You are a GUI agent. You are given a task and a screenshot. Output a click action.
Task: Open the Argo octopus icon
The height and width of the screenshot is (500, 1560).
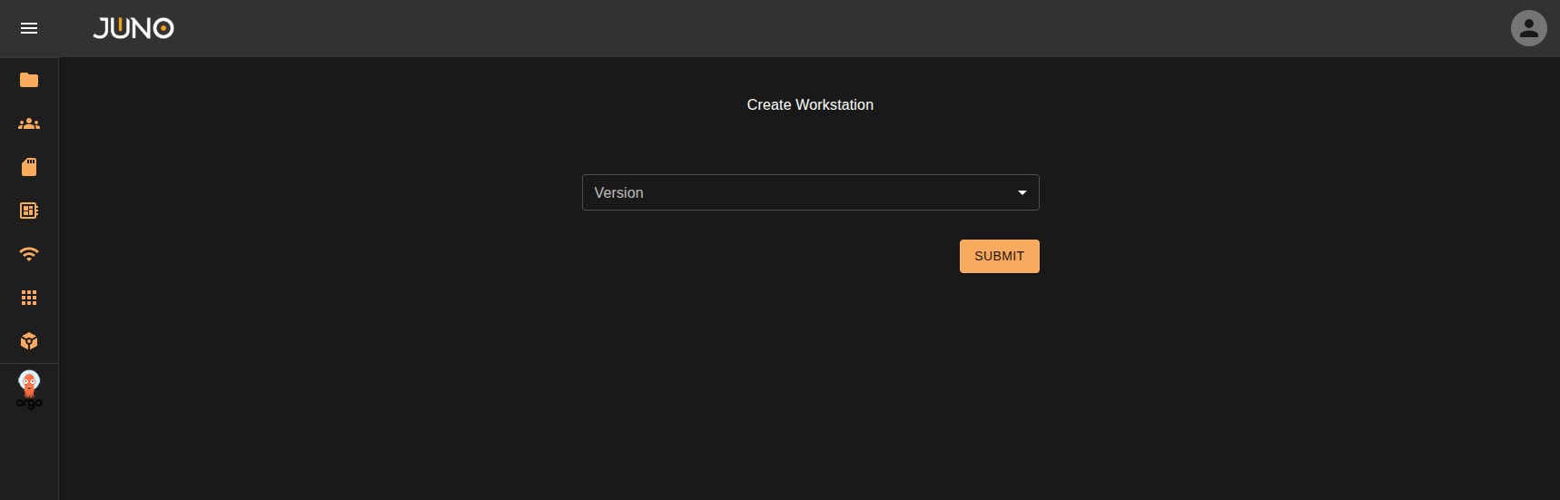(x=29, y=389)
